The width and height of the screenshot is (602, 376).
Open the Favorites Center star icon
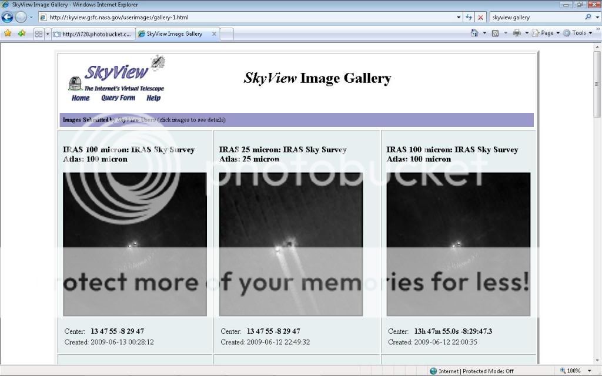point(8,33)
